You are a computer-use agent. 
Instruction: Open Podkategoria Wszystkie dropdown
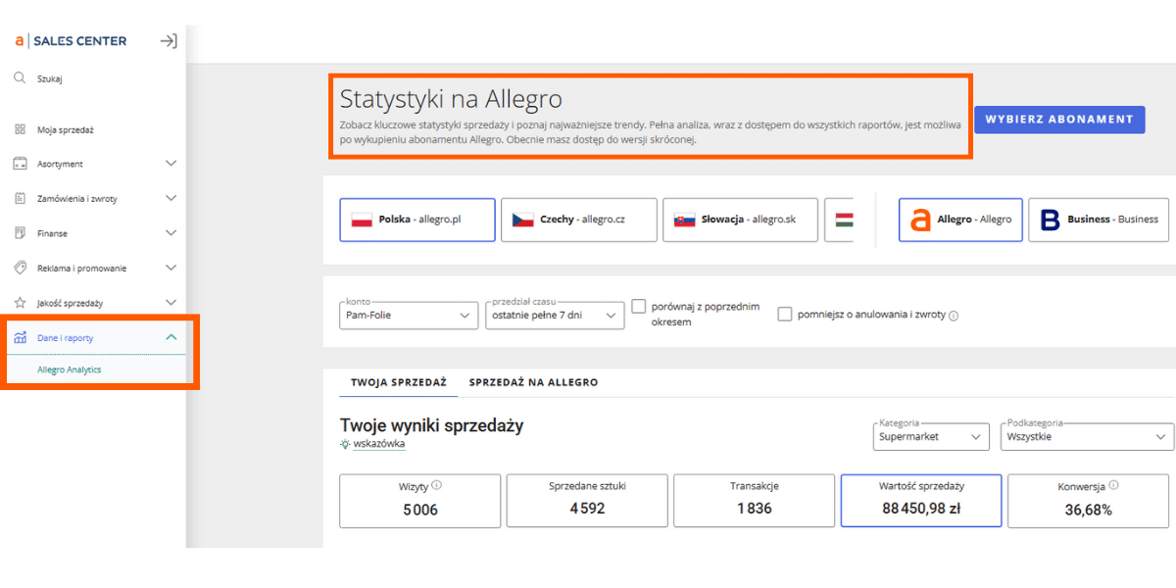pyautogui.click(x=1087, y=436)
